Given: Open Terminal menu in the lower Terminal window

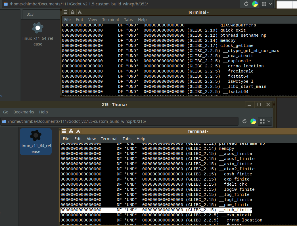Looking at the screenshot, I should click(109, 139).
